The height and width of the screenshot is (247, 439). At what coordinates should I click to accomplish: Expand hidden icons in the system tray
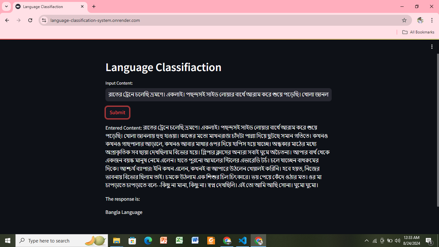[366, 240]
